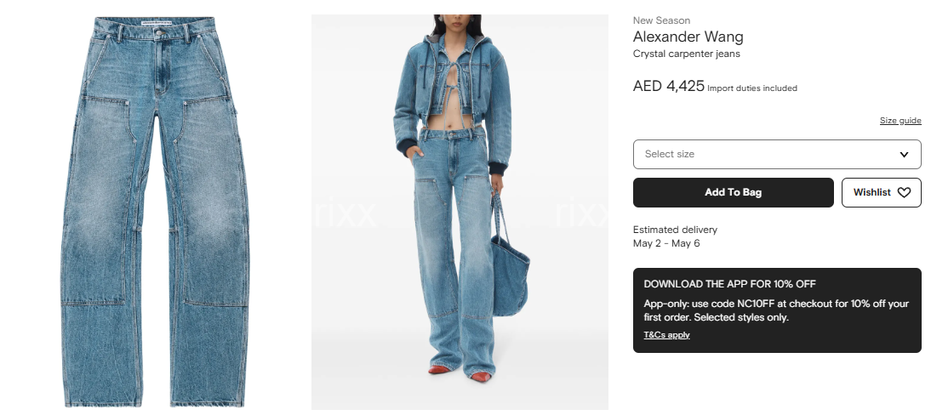The height and width of the screenshot is (415, 931).
Task: View the flat-lay jeans product image
Action: [x=155, y=212]
